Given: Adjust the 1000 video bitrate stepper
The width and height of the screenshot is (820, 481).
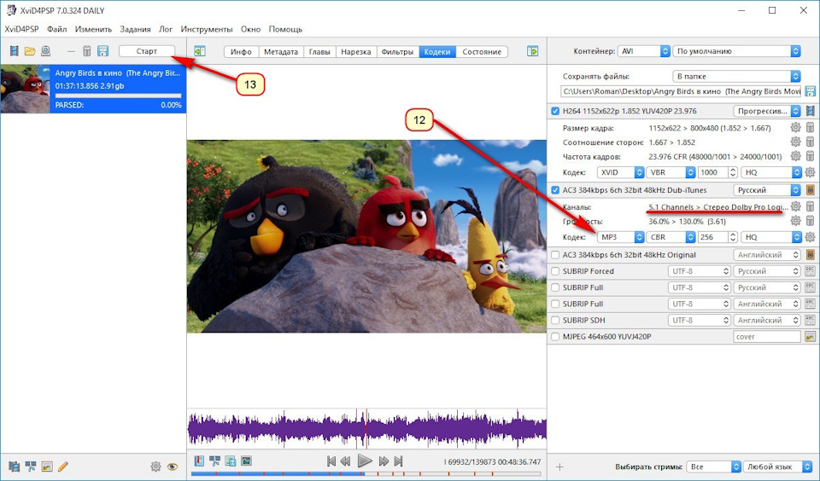Looking at the screenshot, I should click(x=733, y=172).
